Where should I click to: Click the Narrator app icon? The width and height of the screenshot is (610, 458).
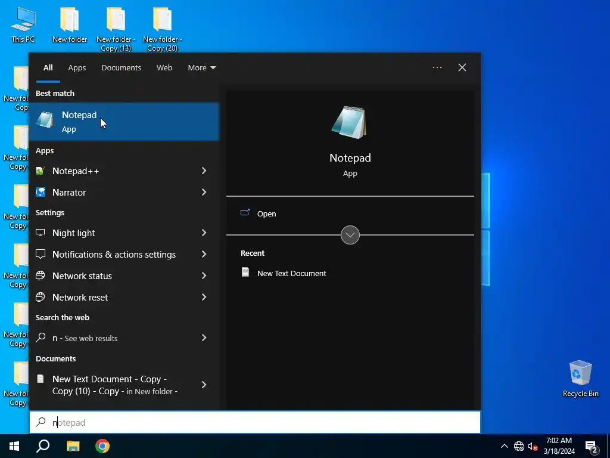coord(40,192)
